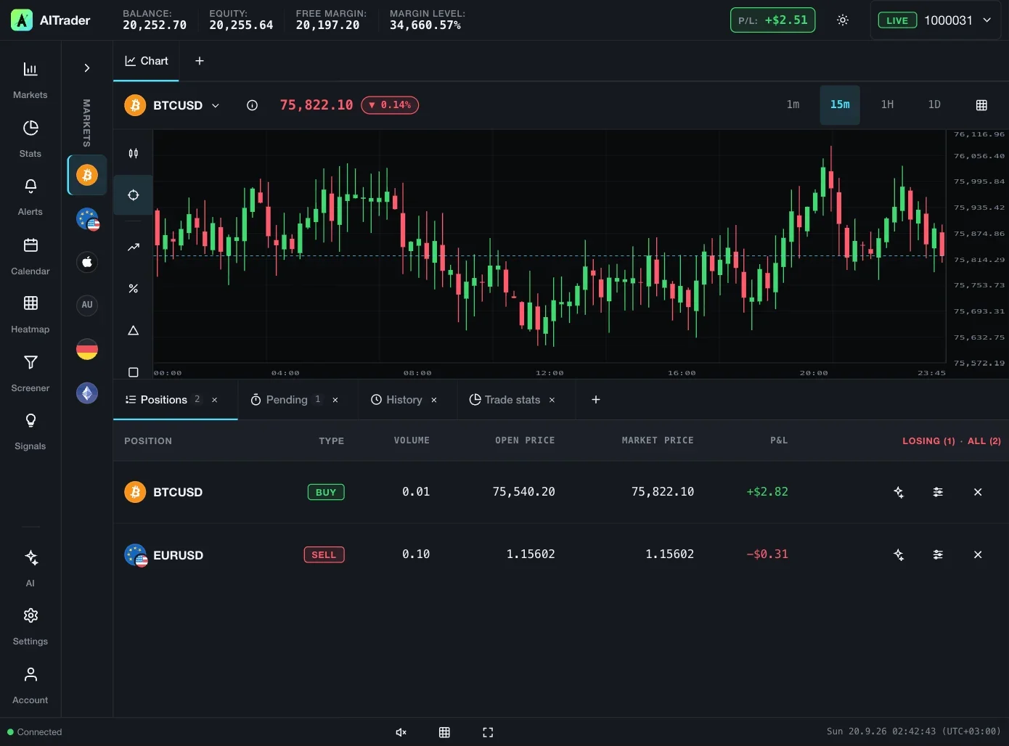
Task: Toggle sound mute in status bar
Action: click(401, 732)
